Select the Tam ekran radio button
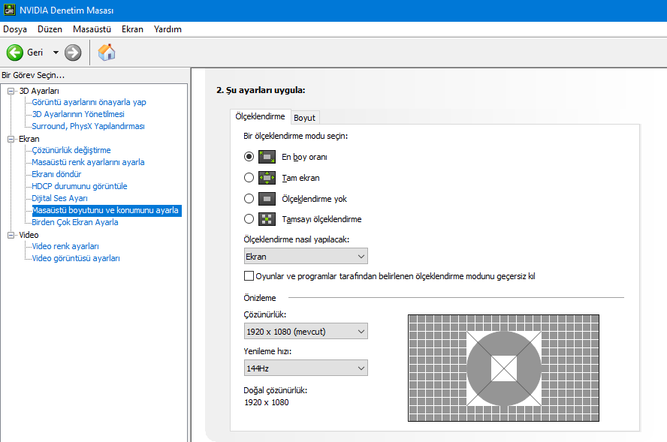Viewport: 667px width, 442px height. (249, 178)
